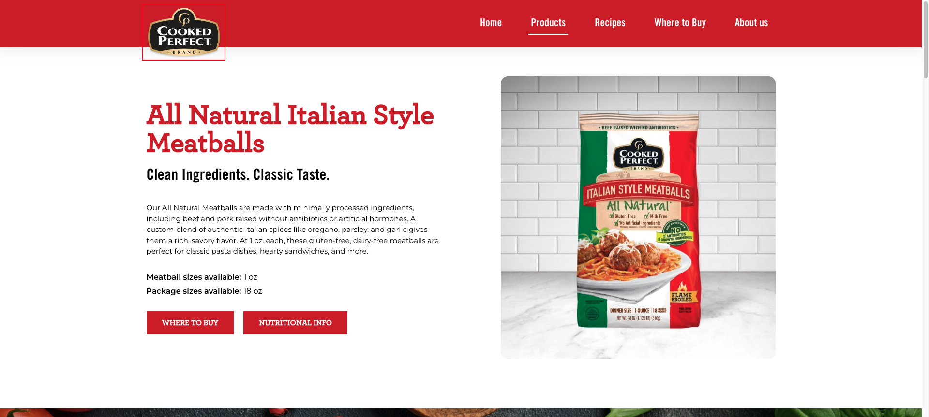Open the About us page
Viewport: 929px width, 417px height.
[x=751, y=23]
